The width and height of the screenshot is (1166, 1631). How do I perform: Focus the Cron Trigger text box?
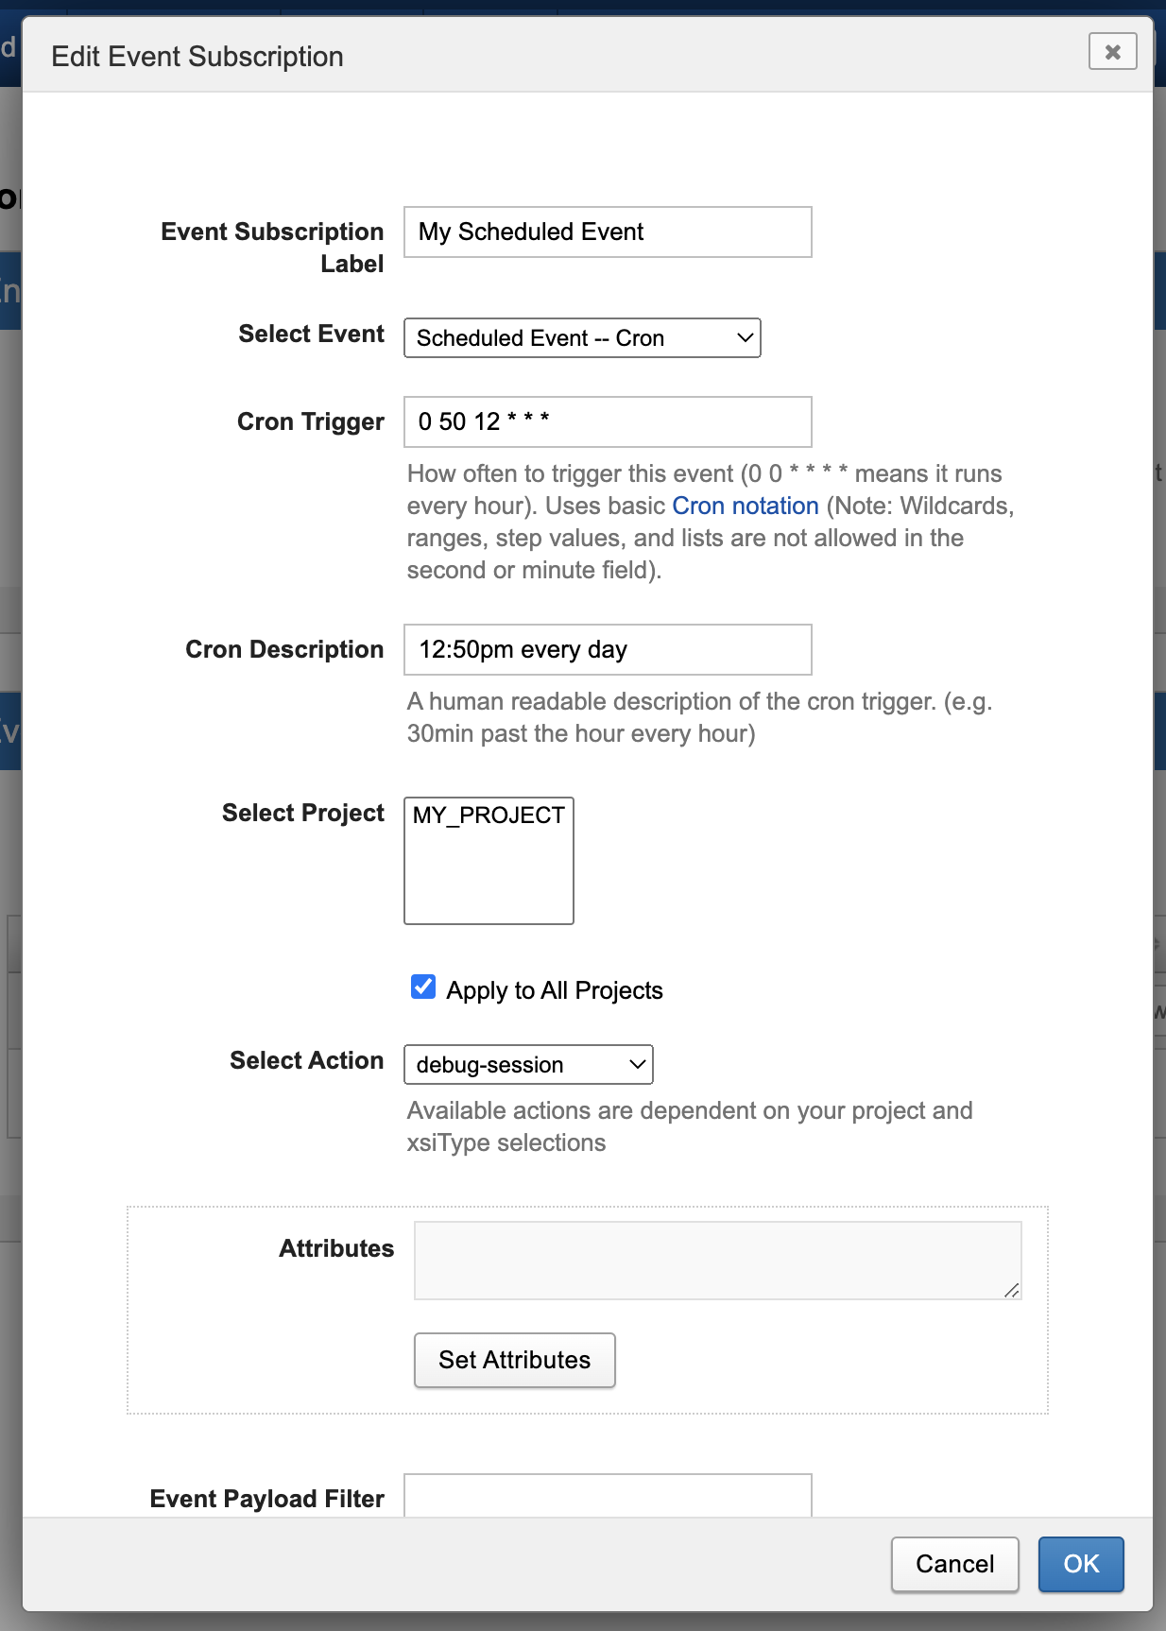click(607, 422)
